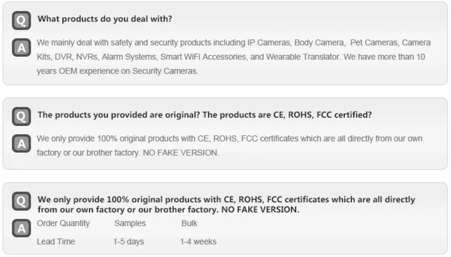Click the Q icon in the bottom FAQ panel
This screenshot has height=257, width=451.
click(21, 201)
